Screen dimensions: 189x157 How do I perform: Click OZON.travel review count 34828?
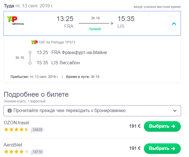coord(37,130)
